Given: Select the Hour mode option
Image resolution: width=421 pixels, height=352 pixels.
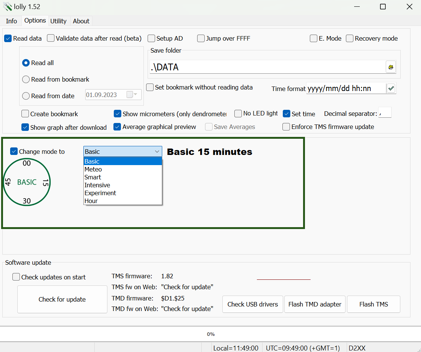Looking at the screenshot, I should tap(91, 201).
